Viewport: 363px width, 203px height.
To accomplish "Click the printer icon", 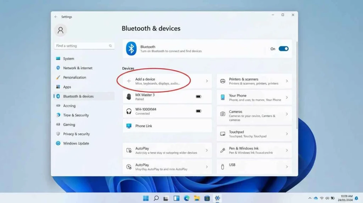I will (223, 81).
